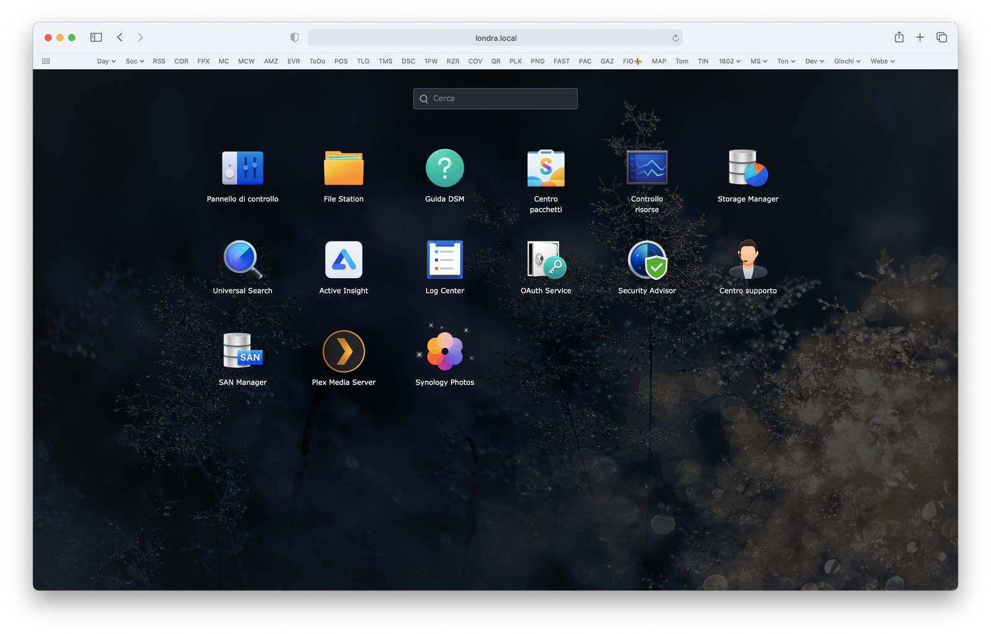The width and height of the screenshot is (991, 634).
Task: Open the ToDo bookmark
Action: 317,61
